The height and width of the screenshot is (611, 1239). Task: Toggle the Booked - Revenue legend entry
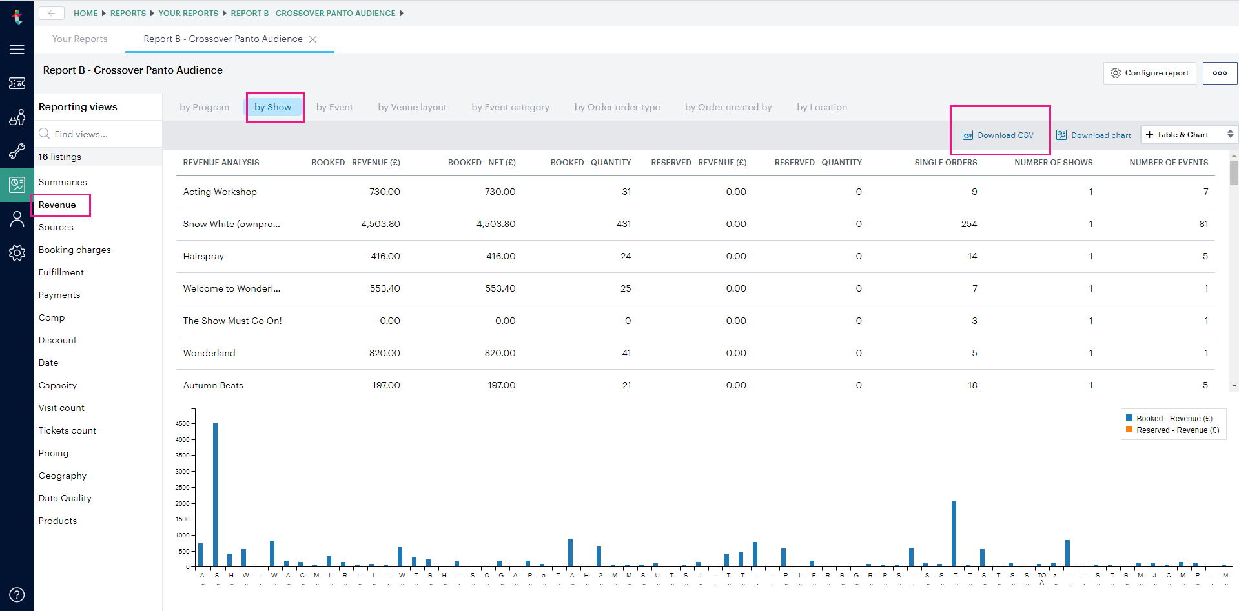[x=1171, y=418]
